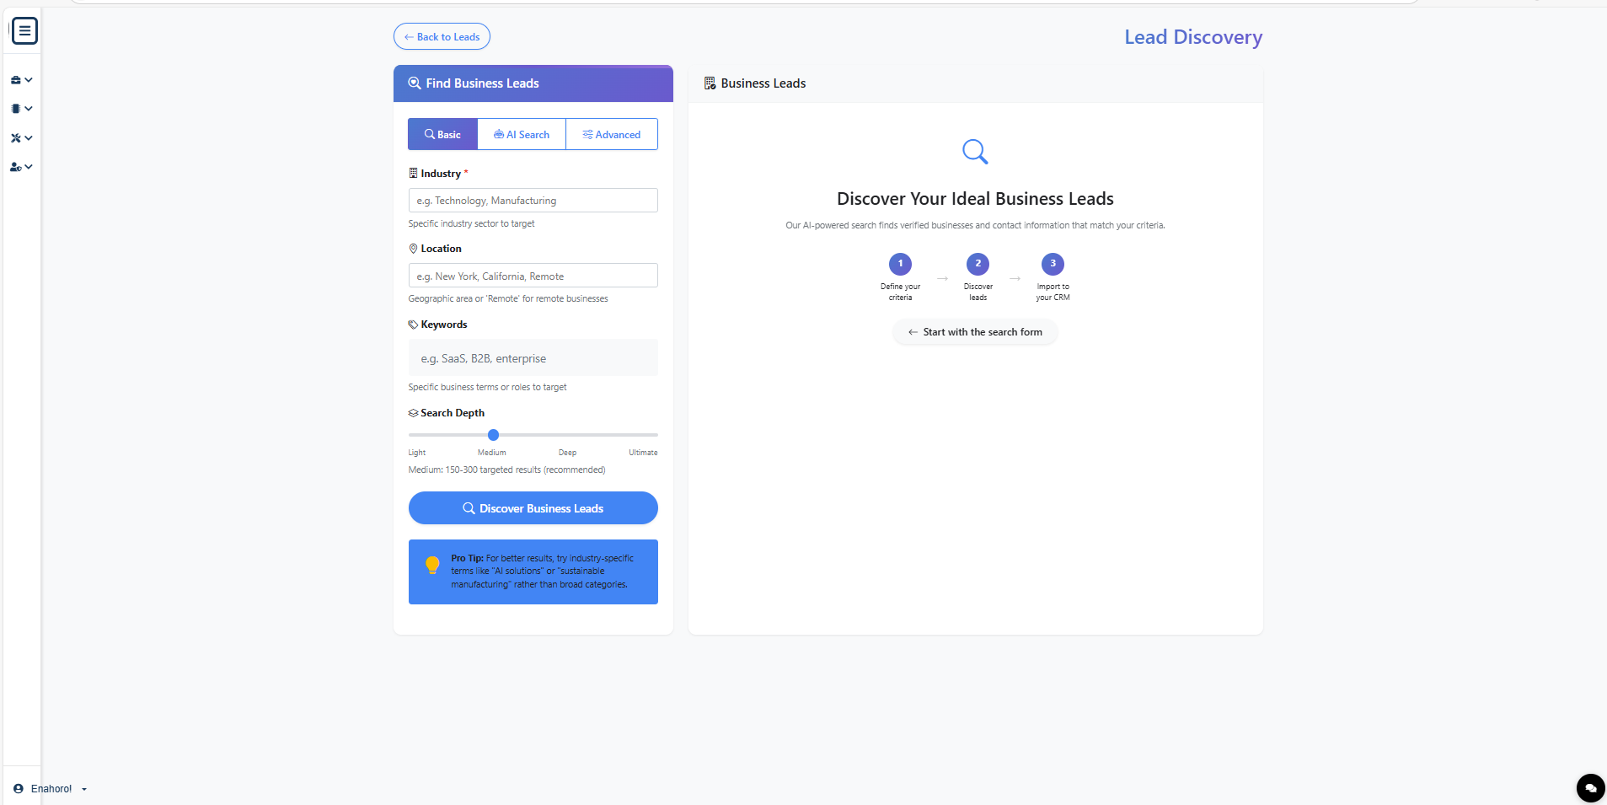1607x805 pixels.
Task: Click Discover Business Leads button
Action: 533,508
